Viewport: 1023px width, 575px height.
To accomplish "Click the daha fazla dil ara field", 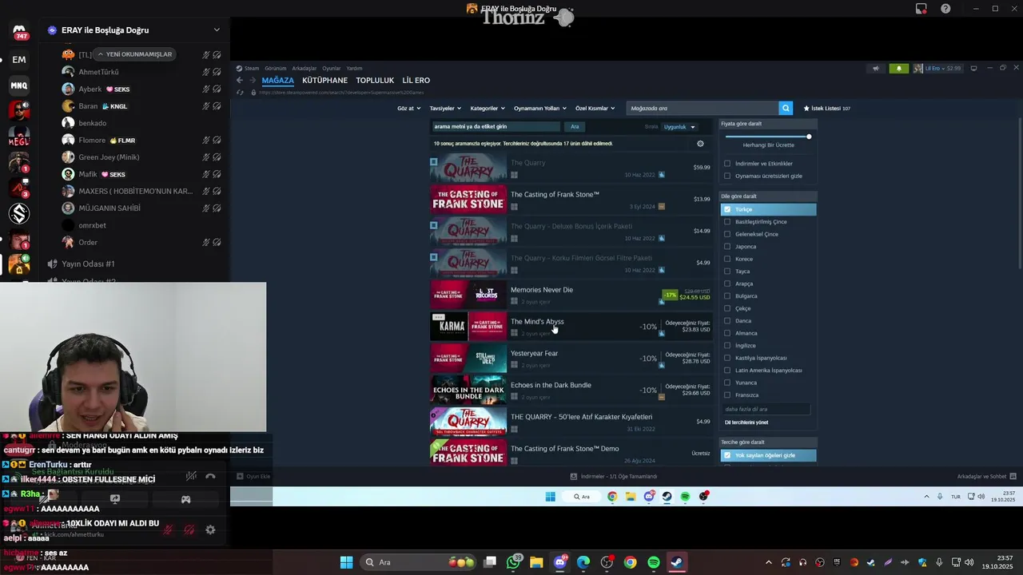I will (x=766, y=409).
